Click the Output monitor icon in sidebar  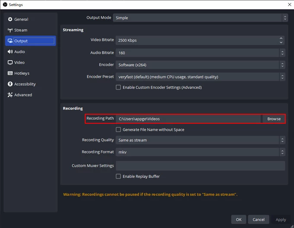pyautogui.click(x=10, y=41)
